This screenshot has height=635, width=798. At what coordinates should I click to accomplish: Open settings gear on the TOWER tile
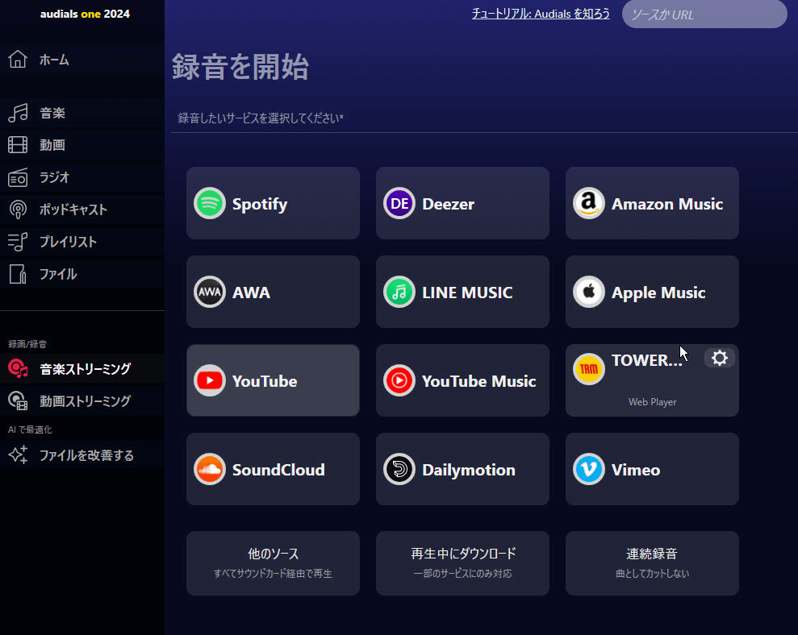[720, 359]
